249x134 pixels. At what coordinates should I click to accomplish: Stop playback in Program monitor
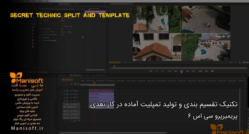click(x=181, y=71)
